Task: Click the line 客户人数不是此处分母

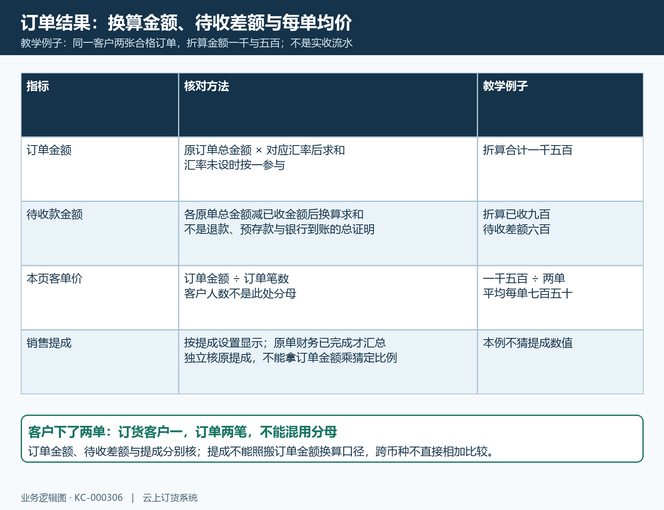Action: point(240,294)
